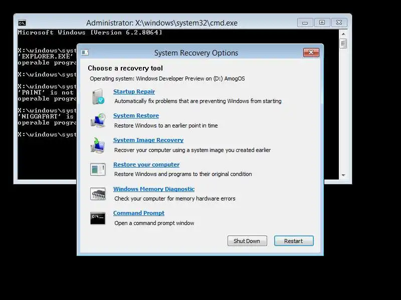Click the 'System Recovery Options' title text

196,53
